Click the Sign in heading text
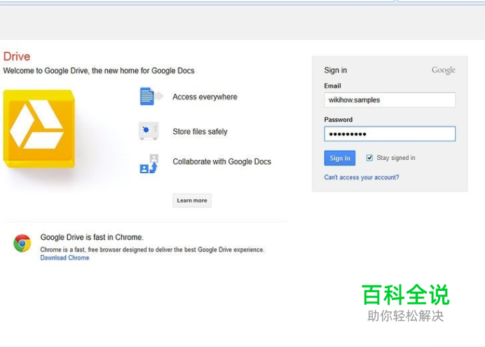The width and height of the screenshot is (485, 347). 335,70
